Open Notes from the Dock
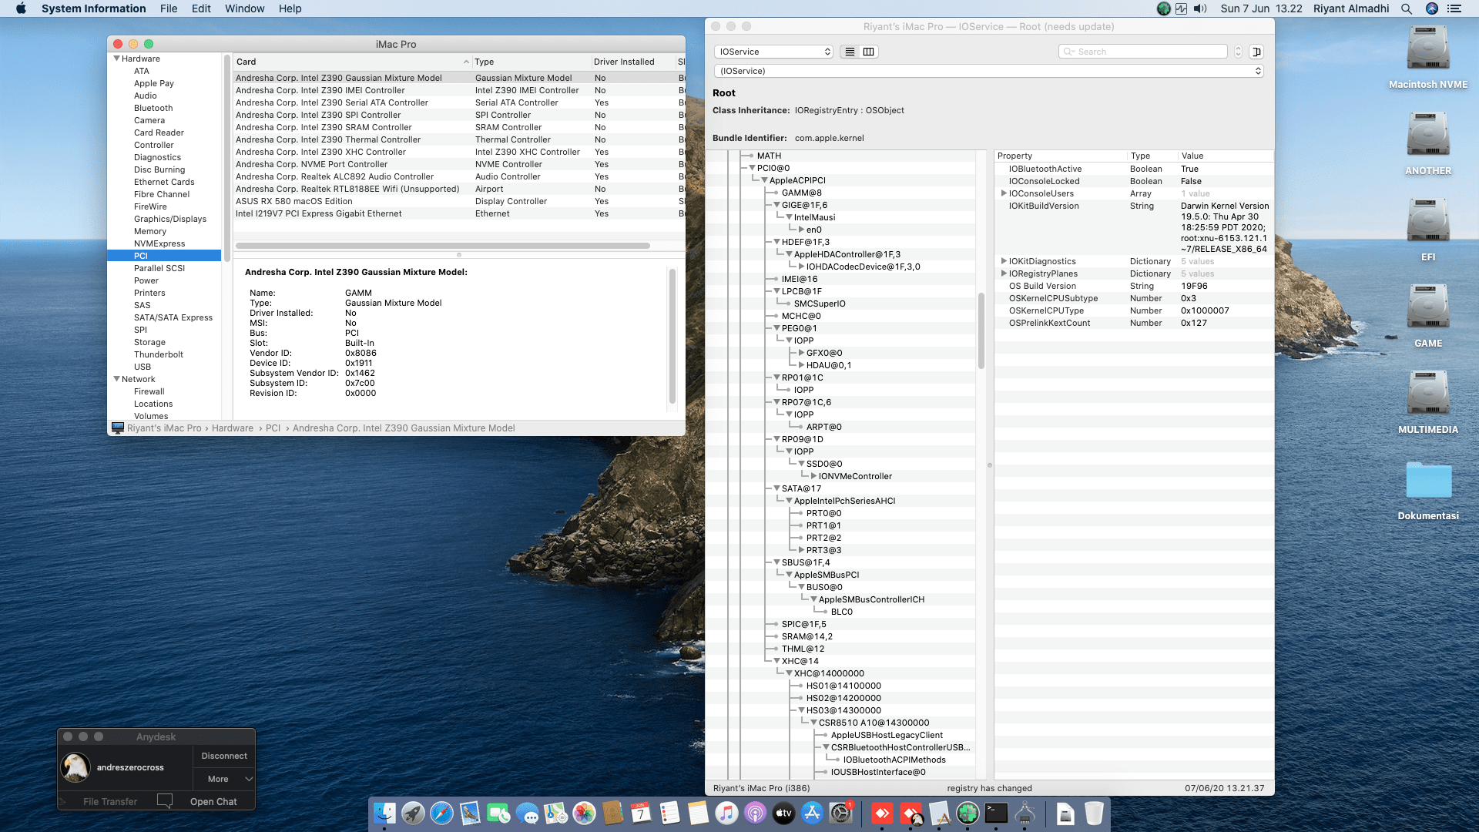 (698, 813)
